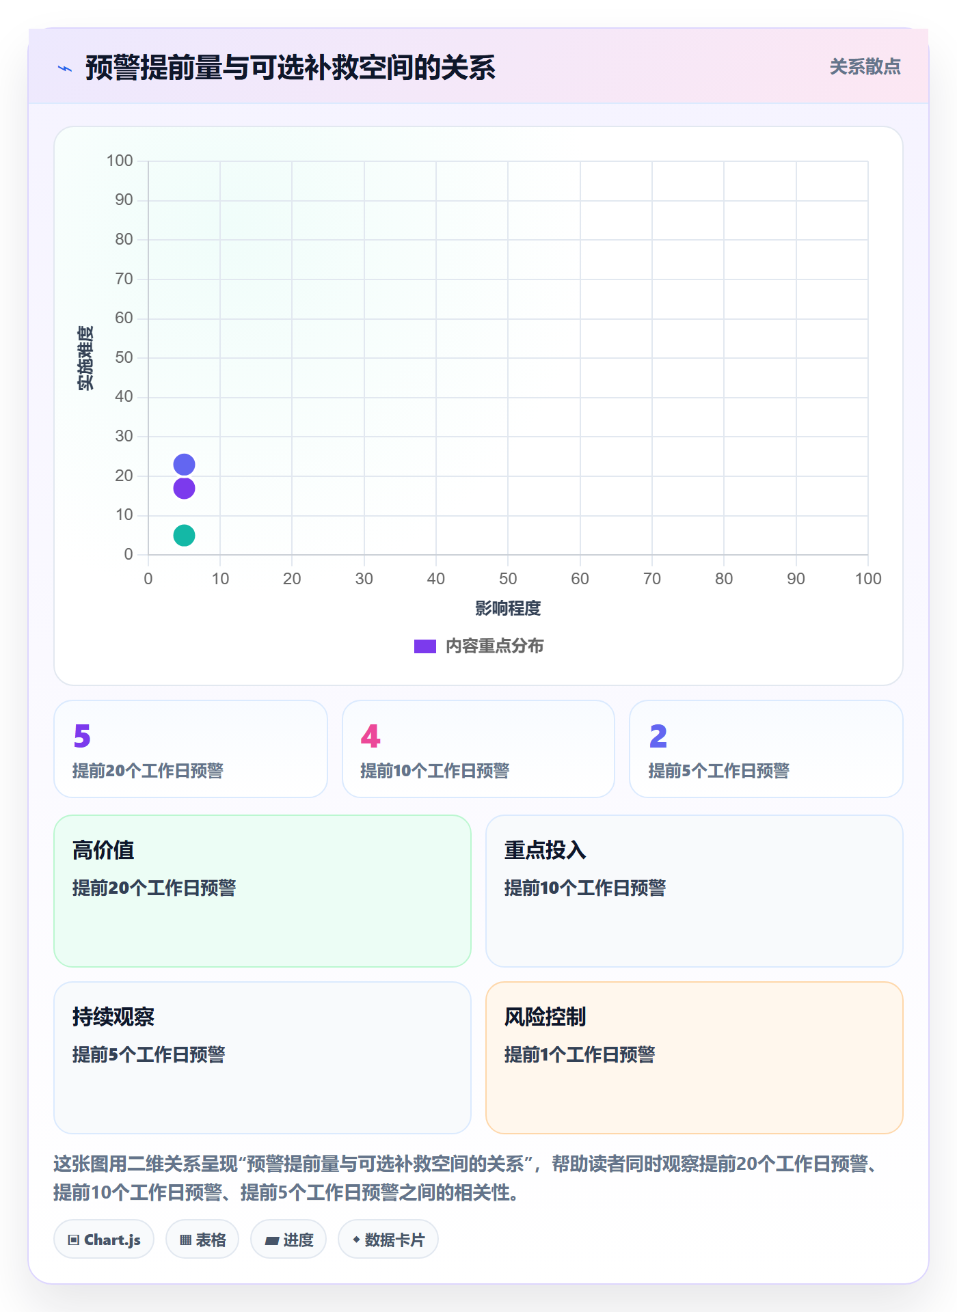957x1312 pixels.
Task: Open the 重点投入 quadrant card
Action: tap(695, 891)
